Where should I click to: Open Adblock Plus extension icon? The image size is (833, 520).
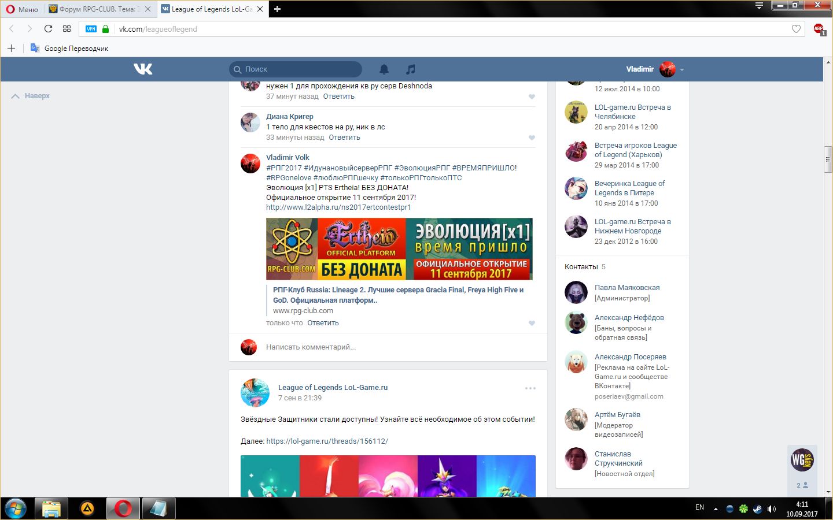(819, 29)
